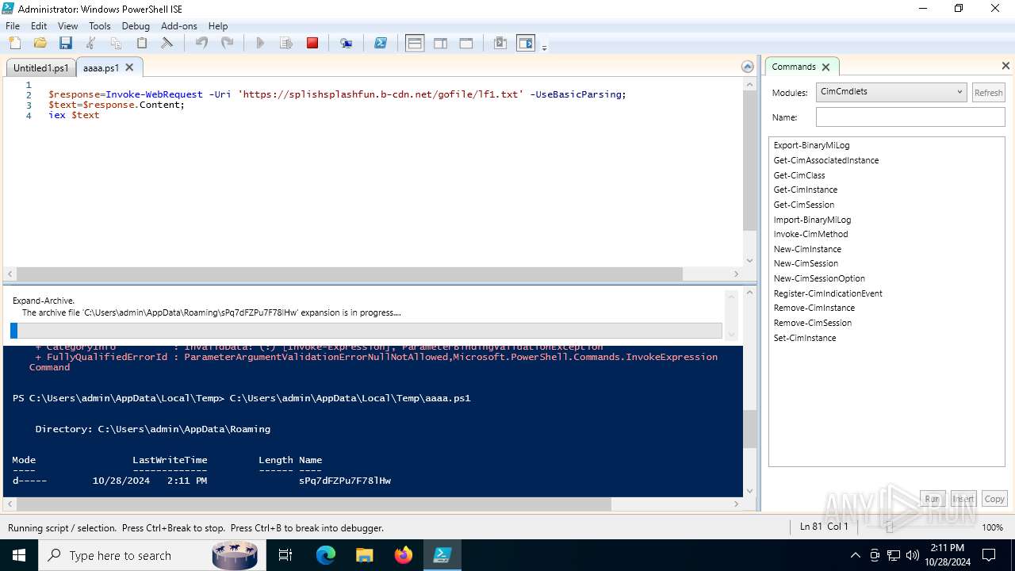
Task: Select Remove-CimInstance command
Action: (x=814, y=308)
